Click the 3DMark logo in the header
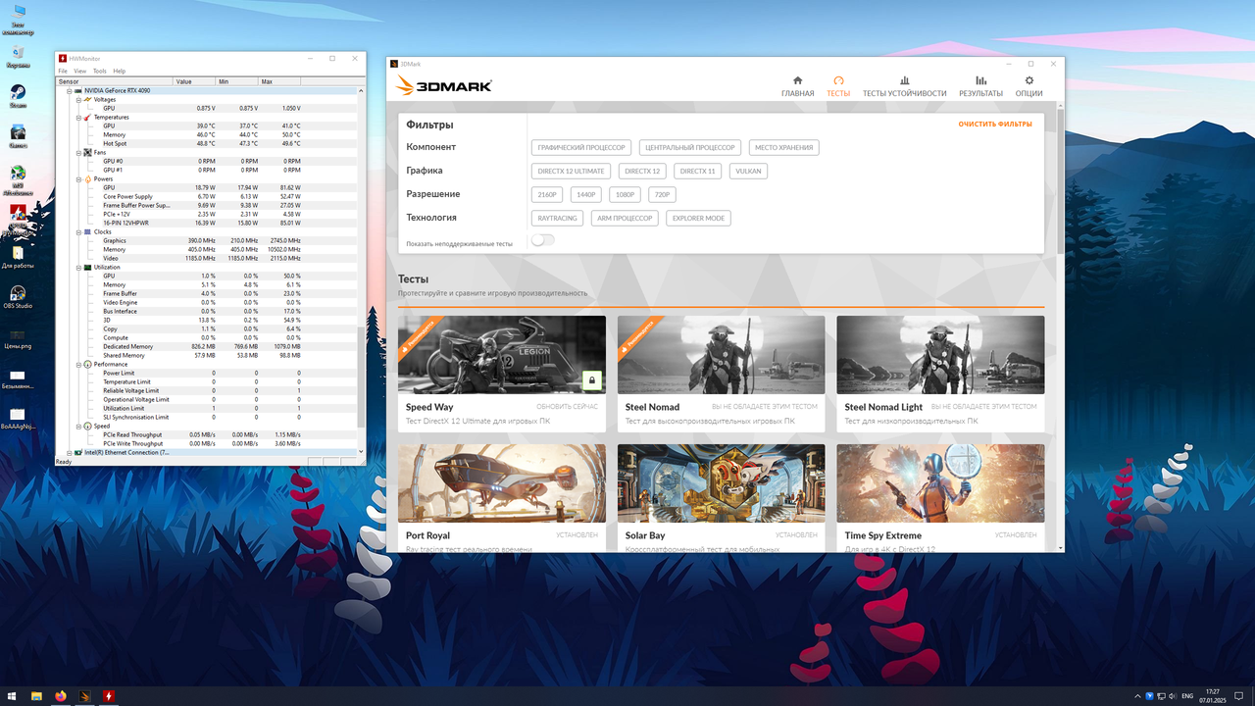The width and height of the screenshot is (1255, 706). [x=444, y=86]
